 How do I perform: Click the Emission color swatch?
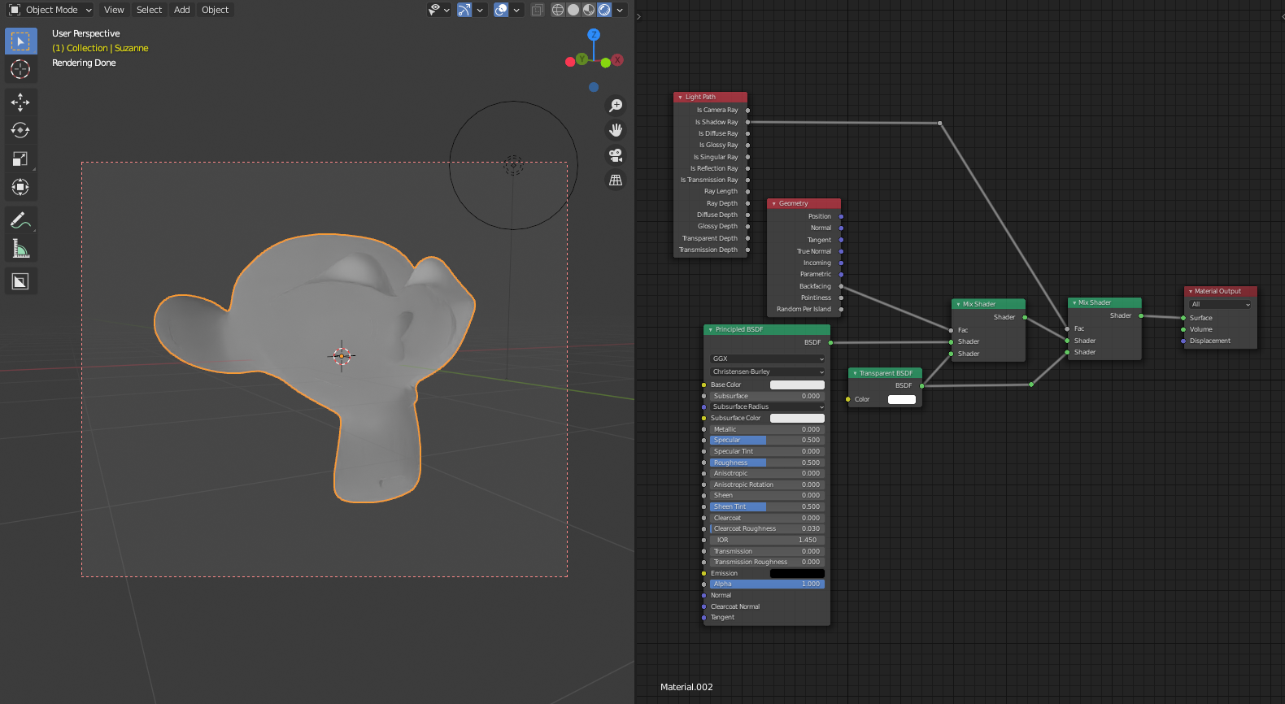point(797,573)
